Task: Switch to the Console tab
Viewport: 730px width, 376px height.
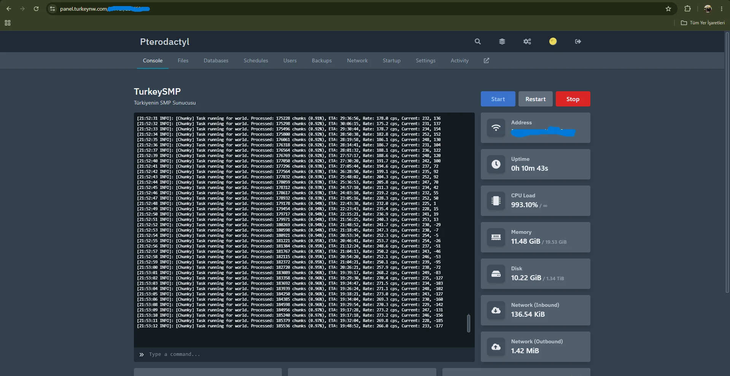Action: (x=153, y=60)
